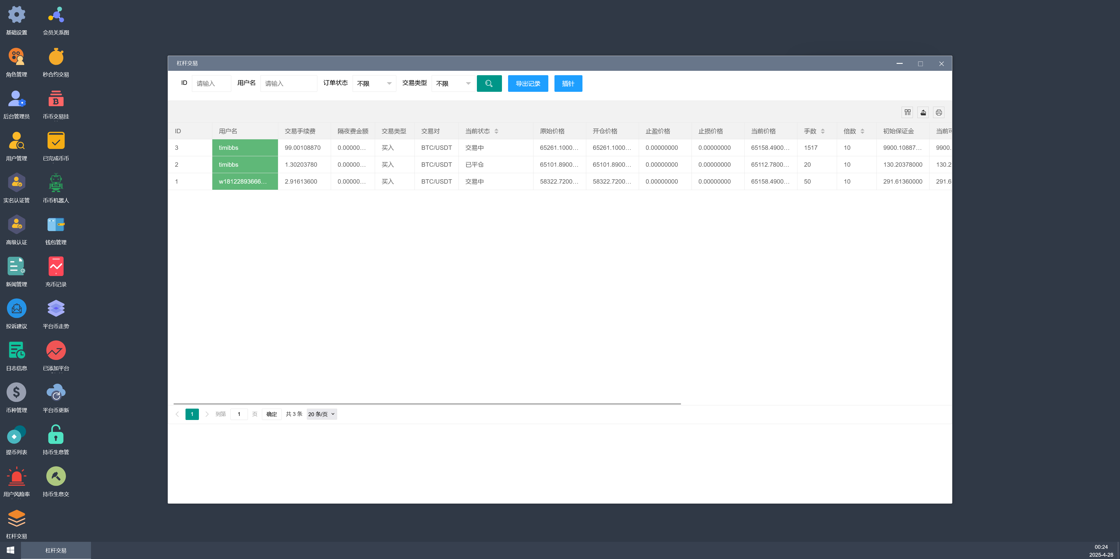The height and width of the screenshot is (559, 1120).
Task: Sort by 倍数 column arrows
Action: (x=862, y=131)
